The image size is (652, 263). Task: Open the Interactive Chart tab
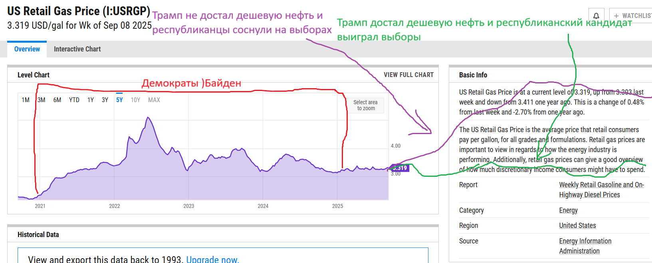[x=77, y=49]
